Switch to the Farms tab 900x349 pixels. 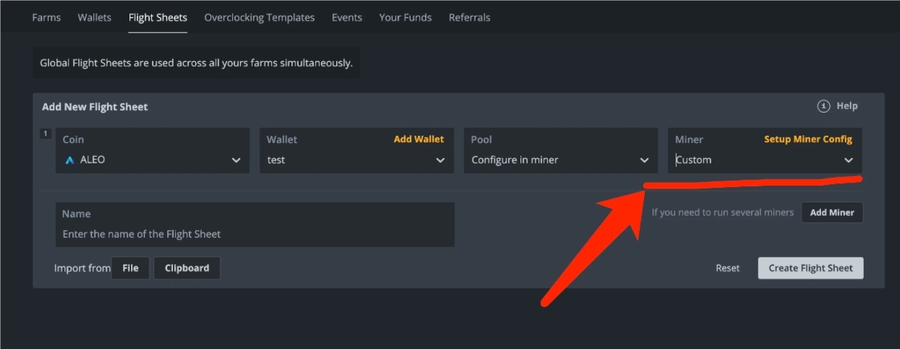[46, 18]
